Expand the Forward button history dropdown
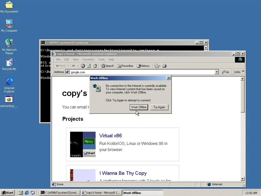 [78, 66]
